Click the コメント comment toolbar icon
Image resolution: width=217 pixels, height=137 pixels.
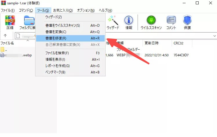pos(171,22)
